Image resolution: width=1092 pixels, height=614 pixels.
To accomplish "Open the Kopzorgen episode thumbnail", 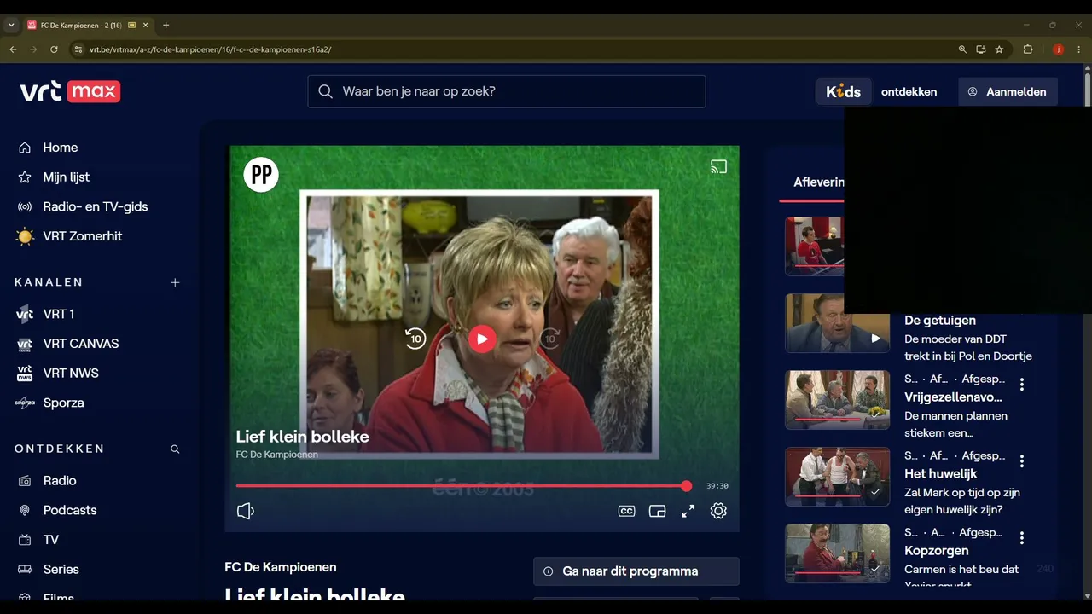I will coord(838,553).
